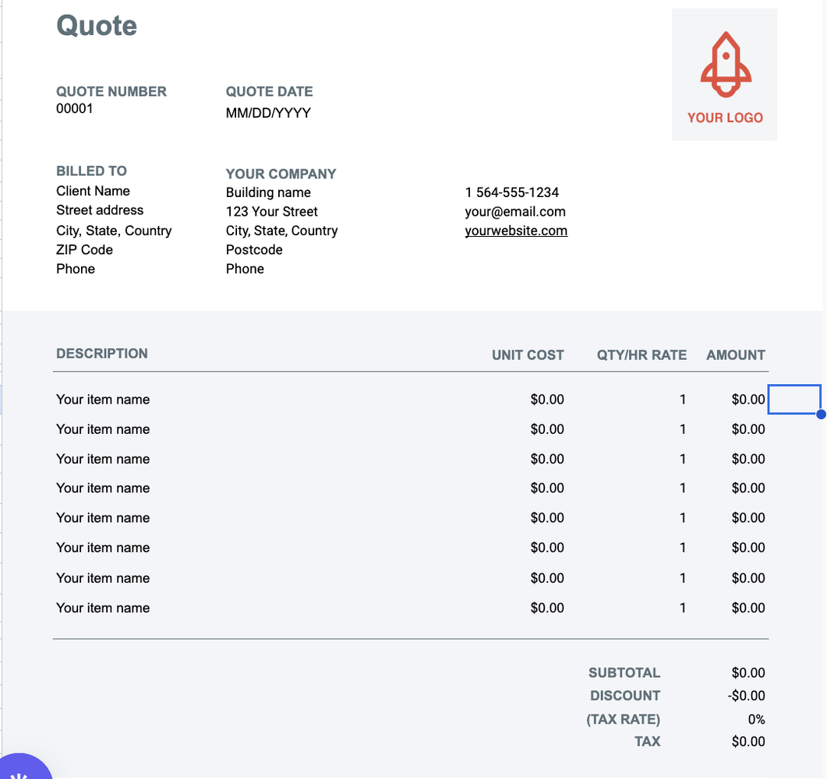Open the purple floating assistant button
The width and height of the screenshot is (827, 779).
tap(21, 767)
